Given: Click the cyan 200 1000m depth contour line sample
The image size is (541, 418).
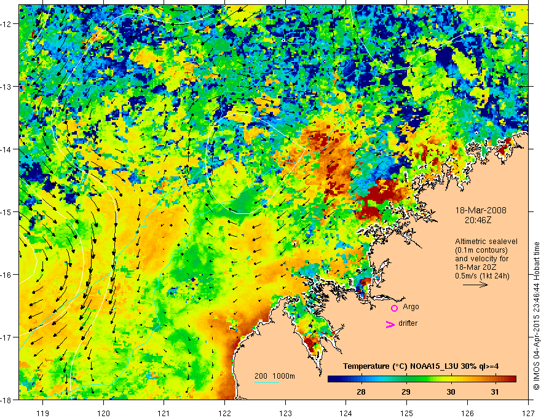Looking at the screenshot, I should point(267,382).
